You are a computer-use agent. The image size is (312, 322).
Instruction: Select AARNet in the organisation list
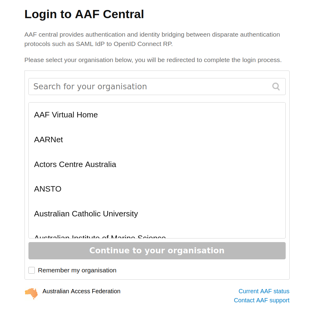[x=157, y=140]
